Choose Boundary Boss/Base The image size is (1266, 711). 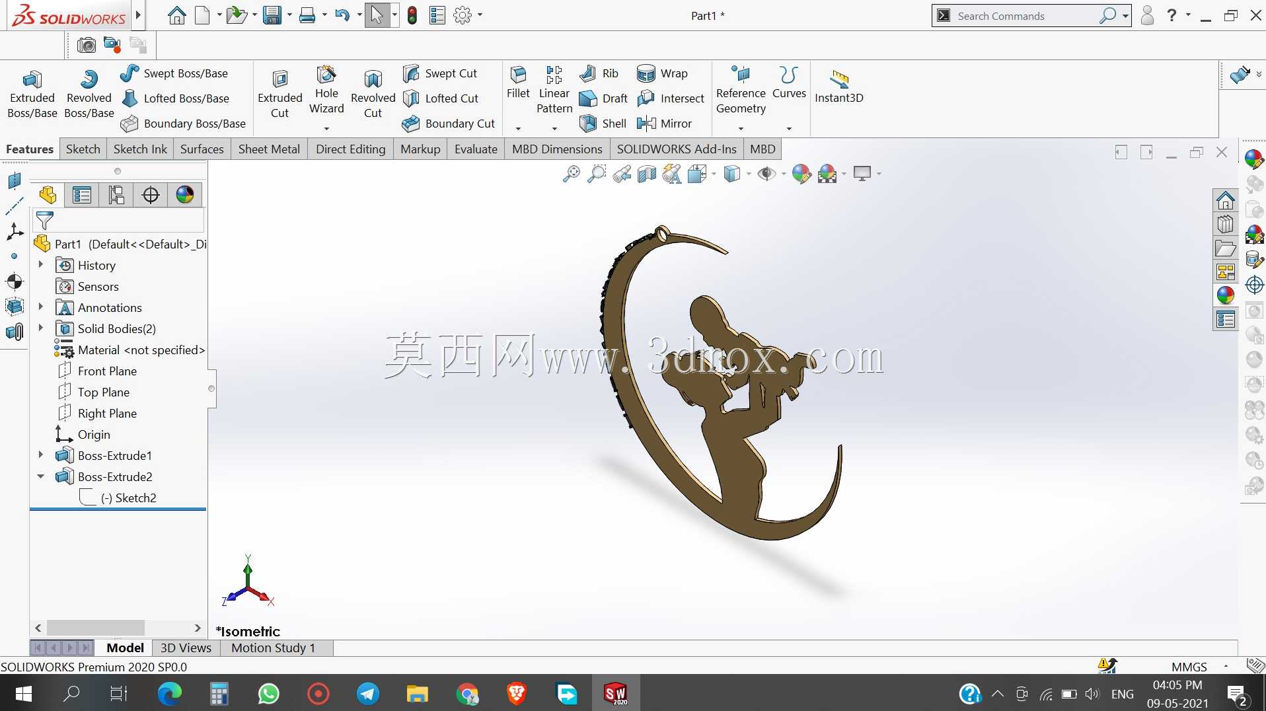pyautogui.click(x=184, y=124)
